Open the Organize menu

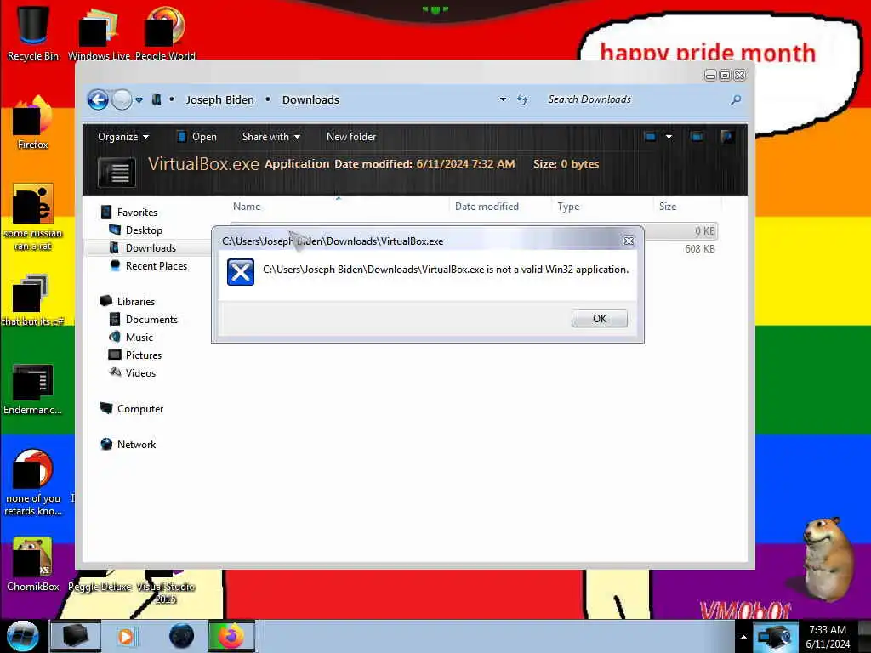[x=122, y=137]
